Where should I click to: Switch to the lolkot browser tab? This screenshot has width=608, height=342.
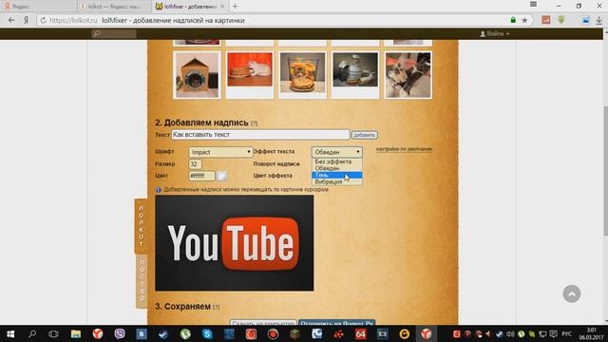[x=114, y=7]
